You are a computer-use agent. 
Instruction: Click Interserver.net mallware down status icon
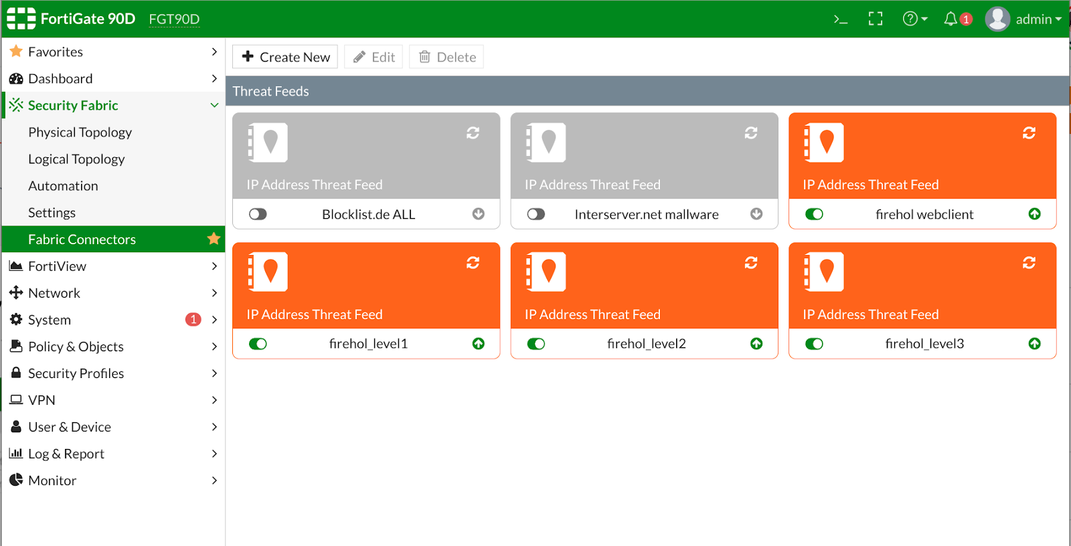756,214
